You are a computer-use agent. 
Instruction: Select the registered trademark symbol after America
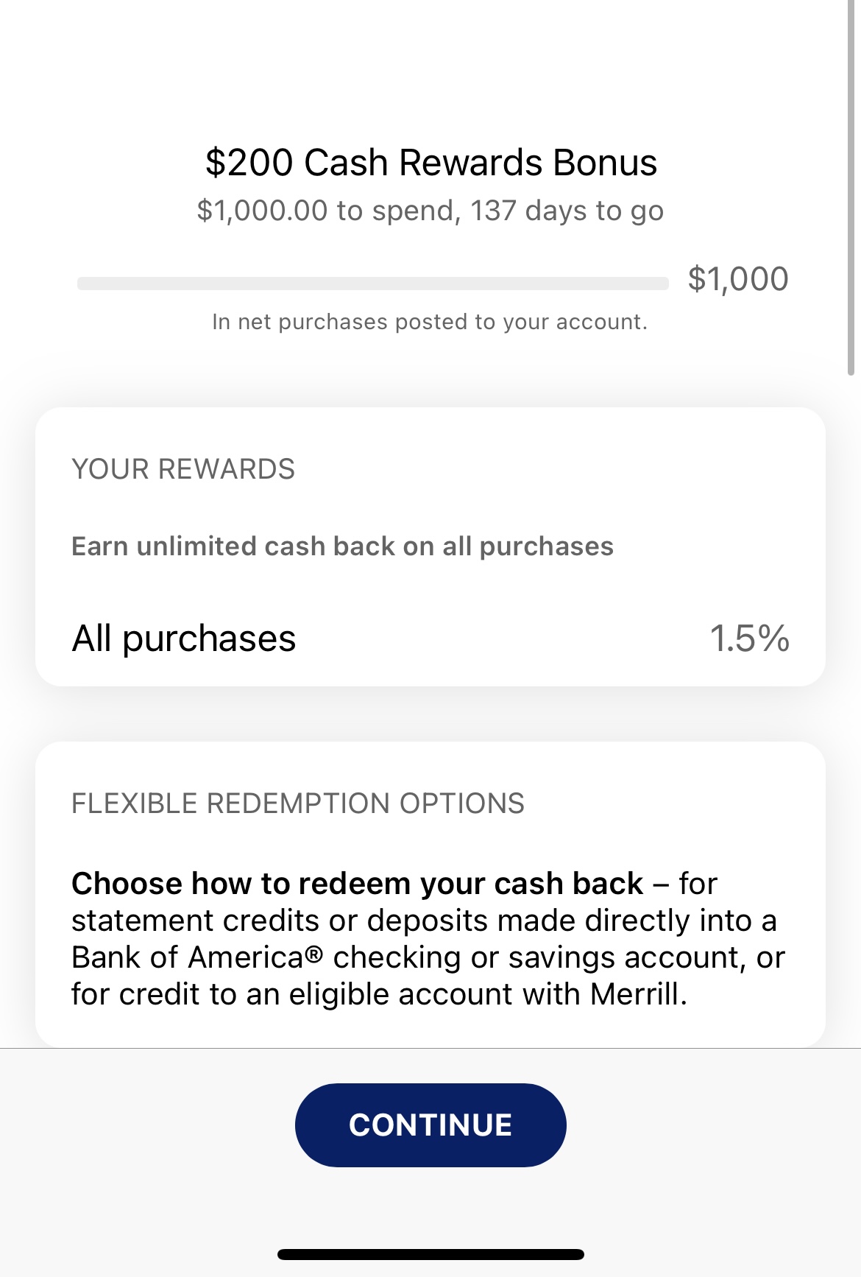point(314,954)
